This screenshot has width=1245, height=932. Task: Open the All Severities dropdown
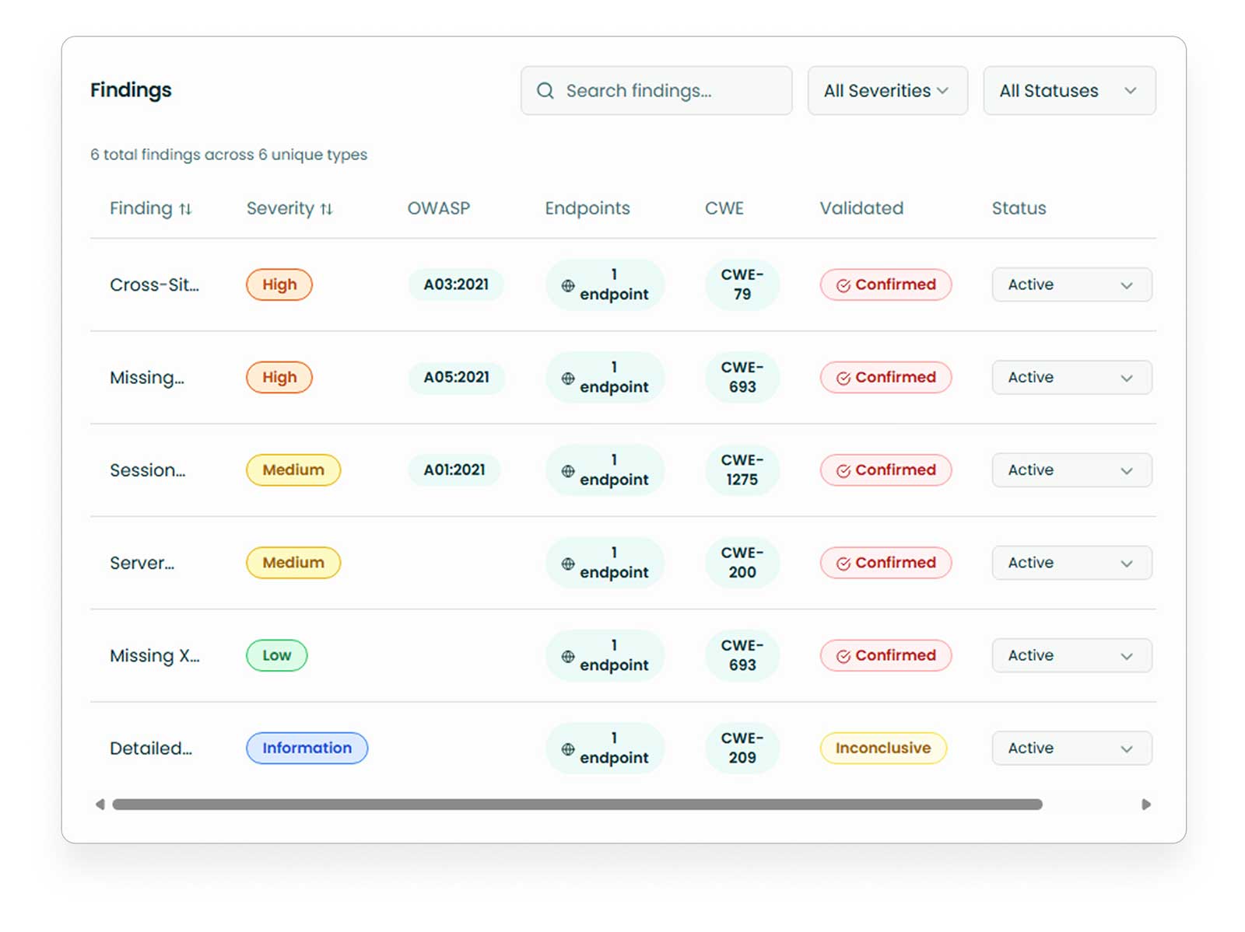(886, 90)
